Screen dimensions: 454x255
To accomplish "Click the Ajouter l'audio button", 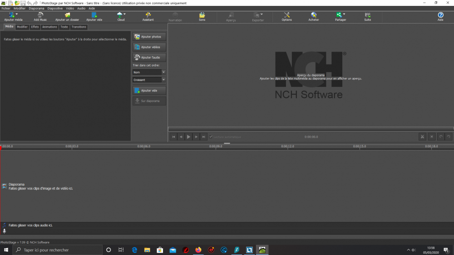I will click(149, 58).
